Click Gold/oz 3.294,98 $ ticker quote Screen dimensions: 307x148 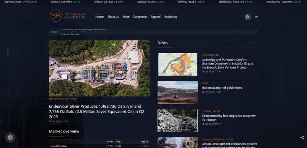66,2
